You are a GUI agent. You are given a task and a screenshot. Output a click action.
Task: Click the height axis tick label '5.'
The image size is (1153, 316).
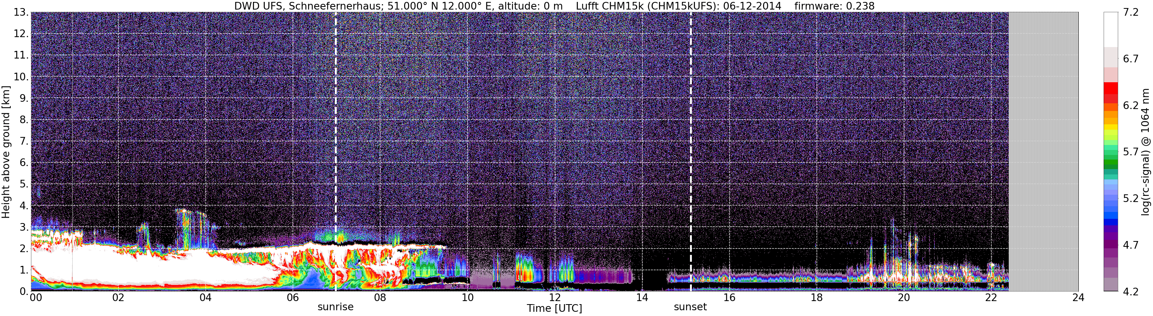(24, 184)
